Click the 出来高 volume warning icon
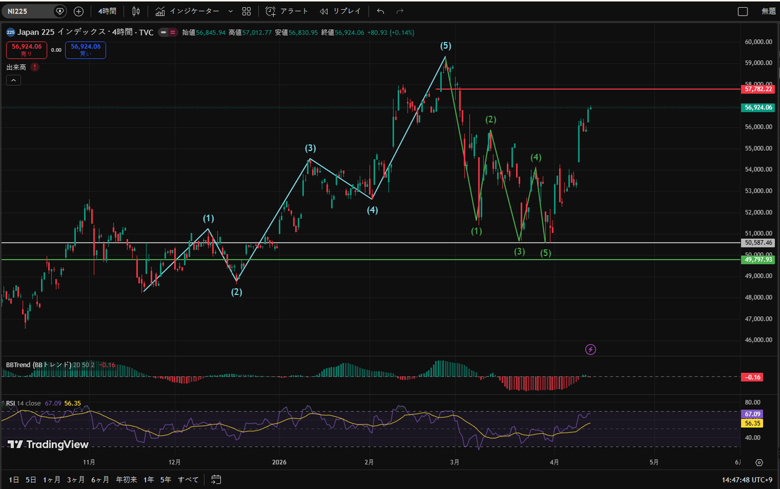This screenshot has width=780, height=489. pyautogui.click(x=34, y=67)
